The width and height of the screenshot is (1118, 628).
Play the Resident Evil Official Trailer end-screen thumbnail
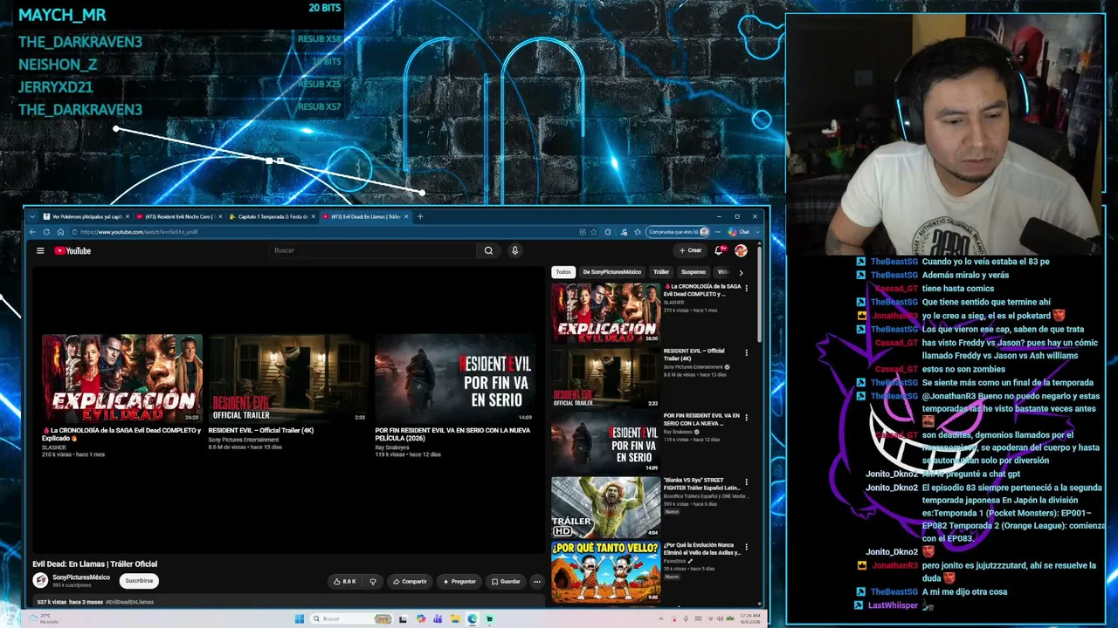288,379
